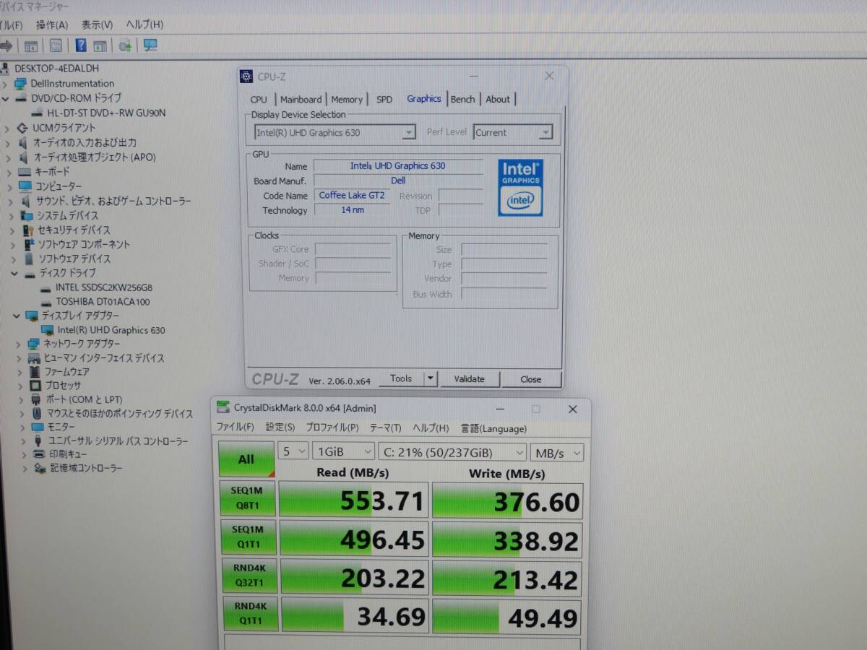
Task: Click the CPU-Z Close button
Action: point(531,378)
